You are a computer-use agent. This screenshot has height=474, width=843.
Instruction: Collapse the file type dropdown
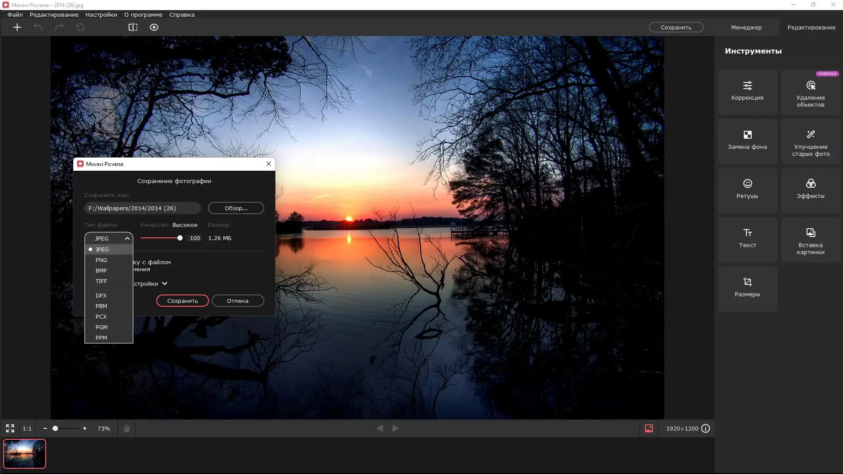[x=127, y=238]
